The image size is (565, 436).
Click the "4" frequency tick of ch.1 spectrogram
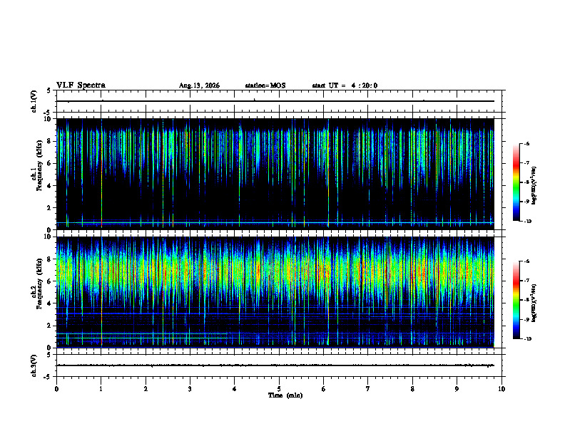50,186
